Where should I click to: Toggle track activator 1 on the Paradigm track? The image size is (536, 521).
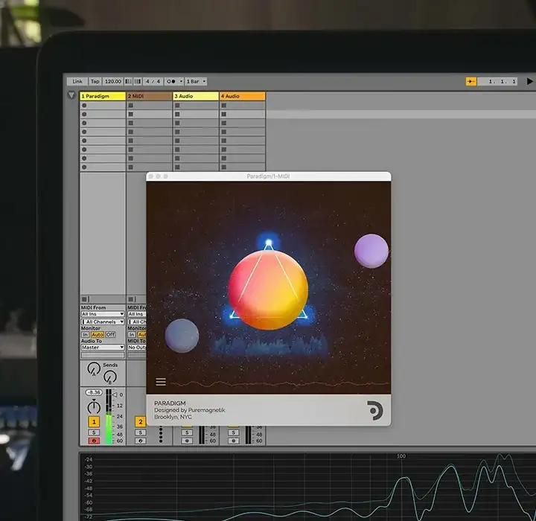[x=94, y=421]
